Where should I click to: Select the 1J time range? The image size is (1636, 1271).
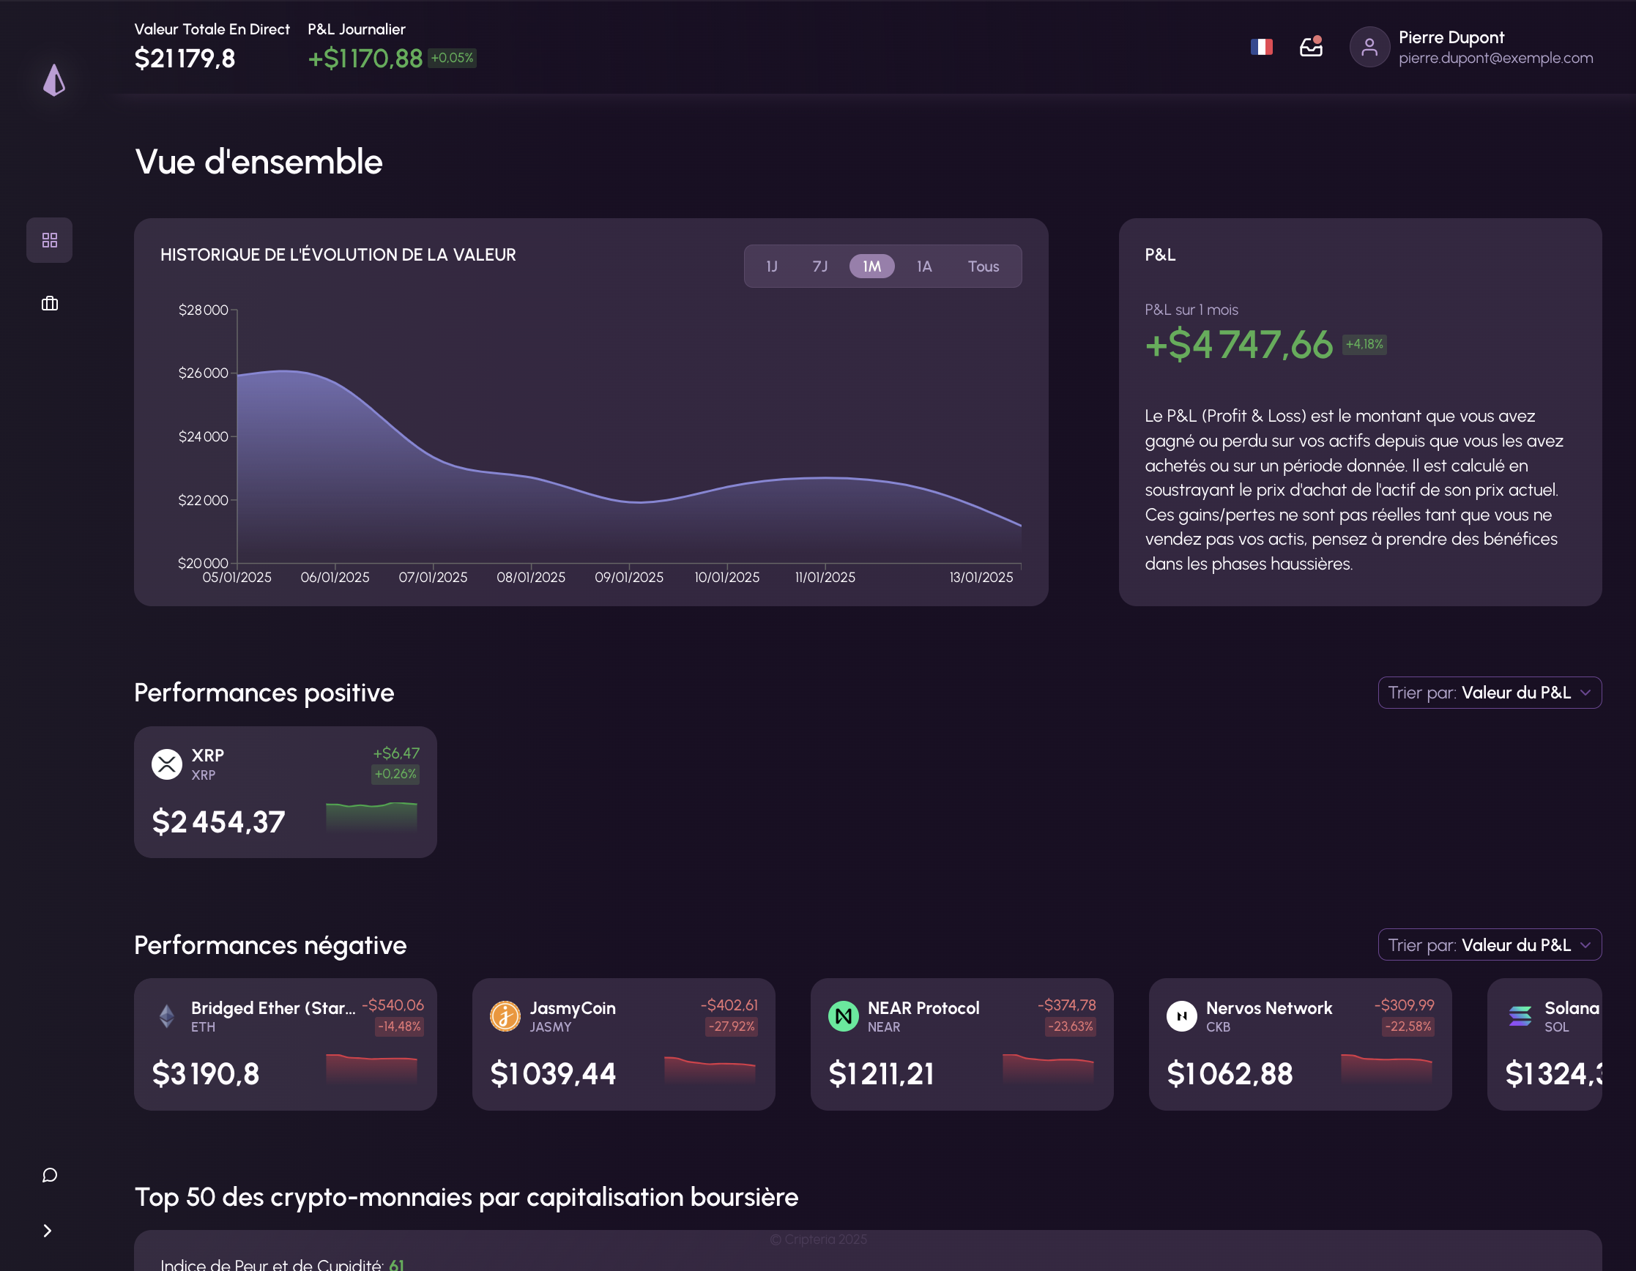coord(772,266)
